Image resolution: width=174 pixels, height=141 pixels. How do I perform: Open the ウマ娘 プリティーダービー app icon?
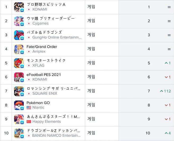click(19, 21)
